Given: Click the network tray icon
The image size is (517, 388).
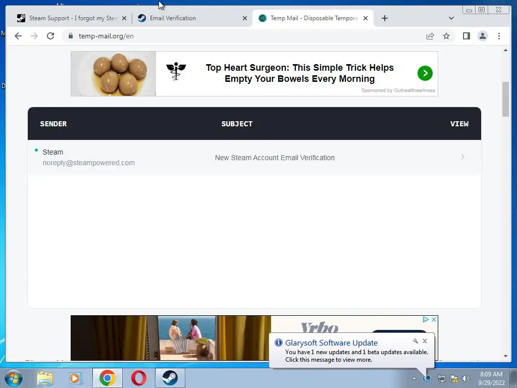Looking at the screenshot, I should click(x=441, y=378).
